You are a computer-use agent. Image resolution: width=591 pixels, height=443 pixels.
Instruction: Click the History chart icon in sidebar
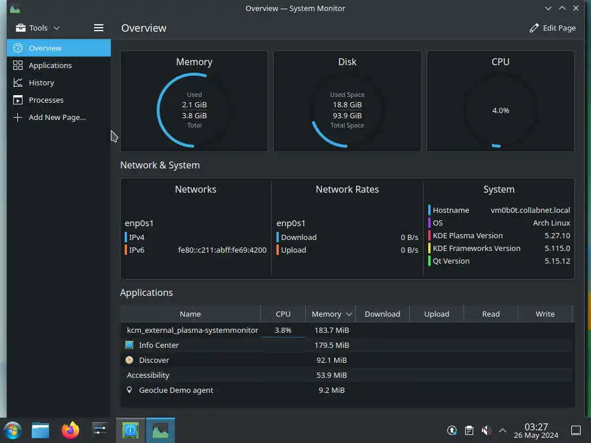[18, 82]
